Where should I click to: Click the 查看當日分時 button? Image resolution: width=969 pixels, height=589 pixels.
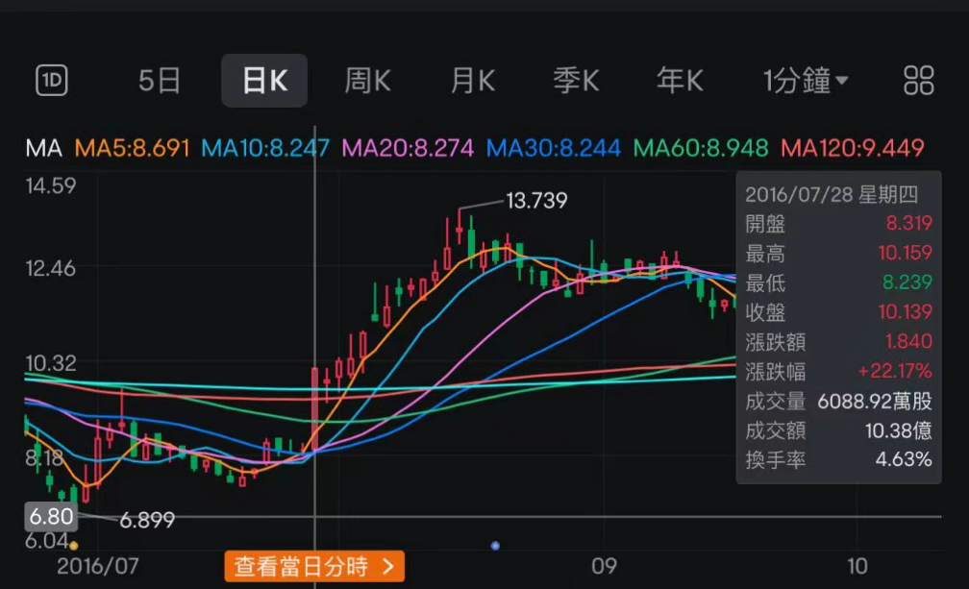tap(314, 566)
